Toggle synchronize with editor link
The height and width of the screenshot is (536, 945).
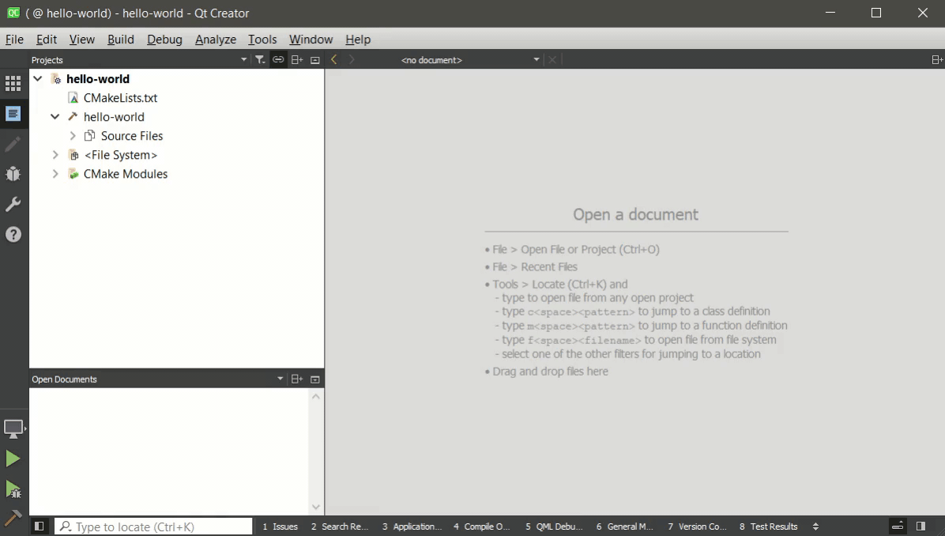(278, 60)
